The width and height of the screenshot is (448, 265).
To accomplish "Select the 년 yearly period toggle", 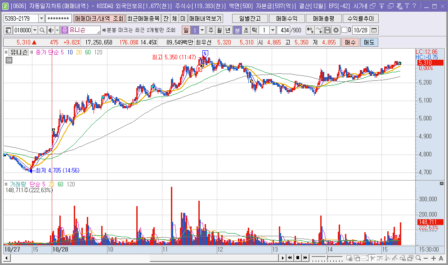I will point(228,30).
